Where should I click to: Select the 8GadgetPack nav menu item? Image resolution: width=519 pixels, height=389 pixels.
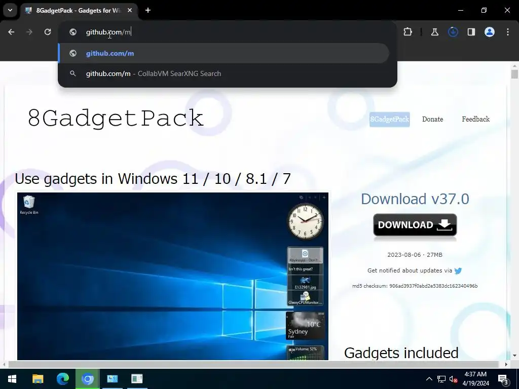coord(390,120)
